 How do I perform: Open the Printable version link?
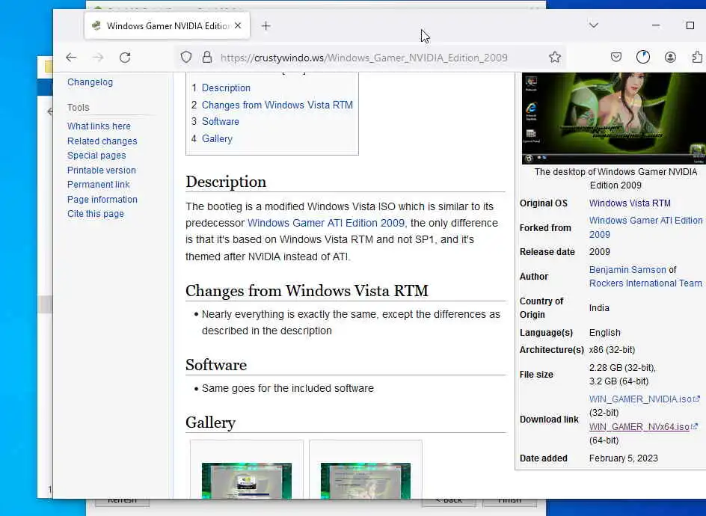click(x=101, y=171)
